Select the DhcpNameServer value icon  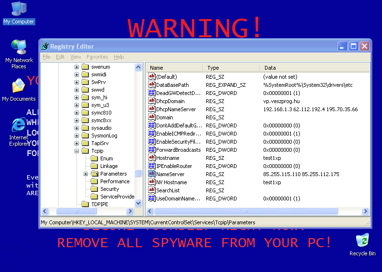[x=151, y=109]
